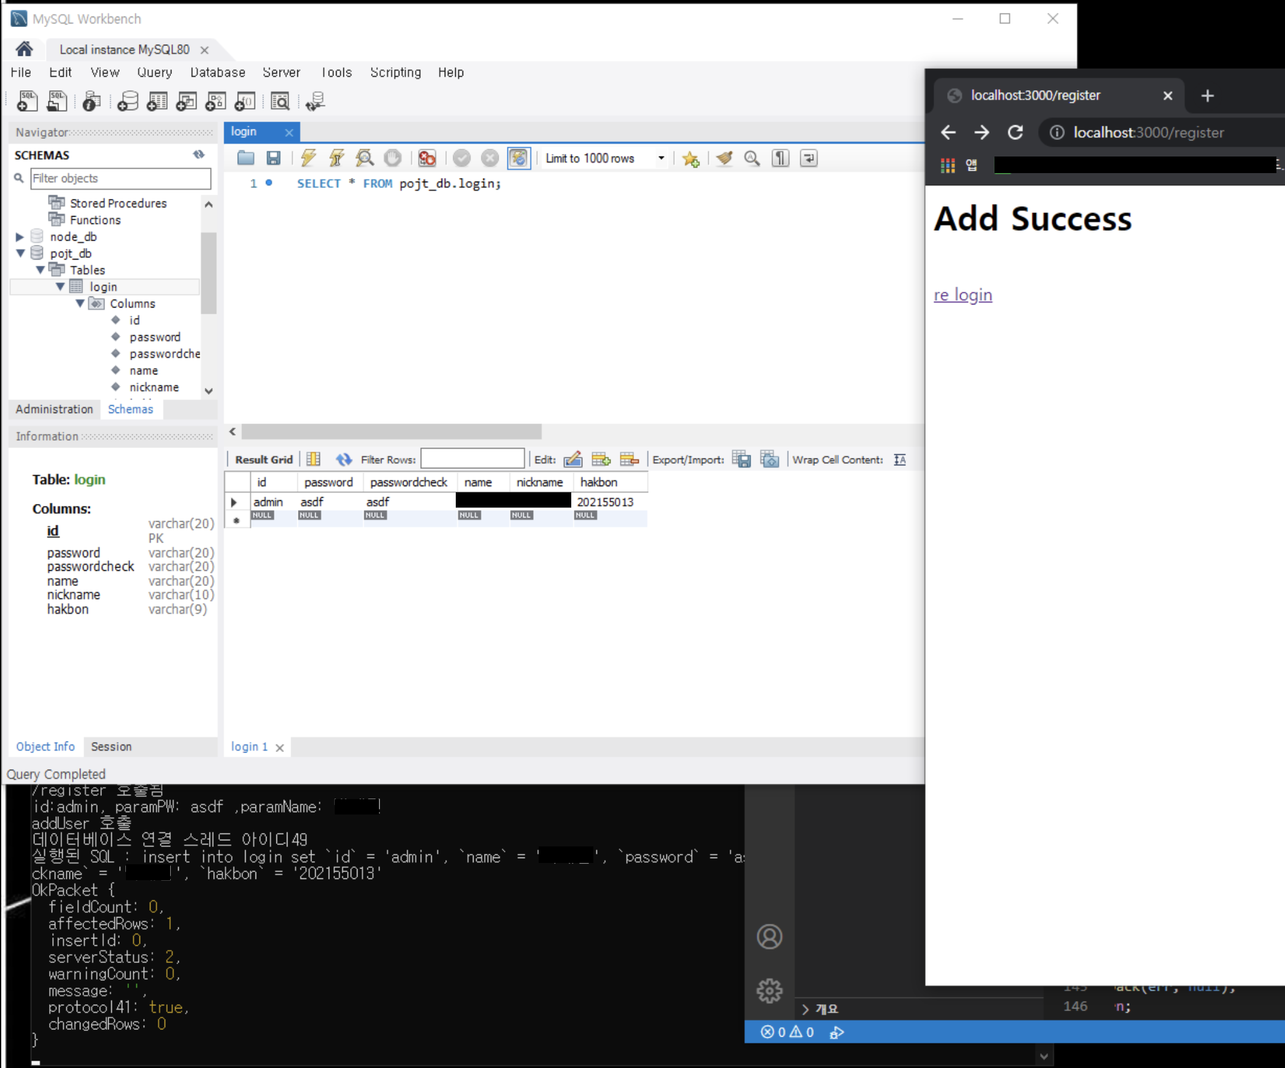Toggle auto-commit mode icon
The width and height of the screenshot is (1285, 1068).
[x=519, y=158]
